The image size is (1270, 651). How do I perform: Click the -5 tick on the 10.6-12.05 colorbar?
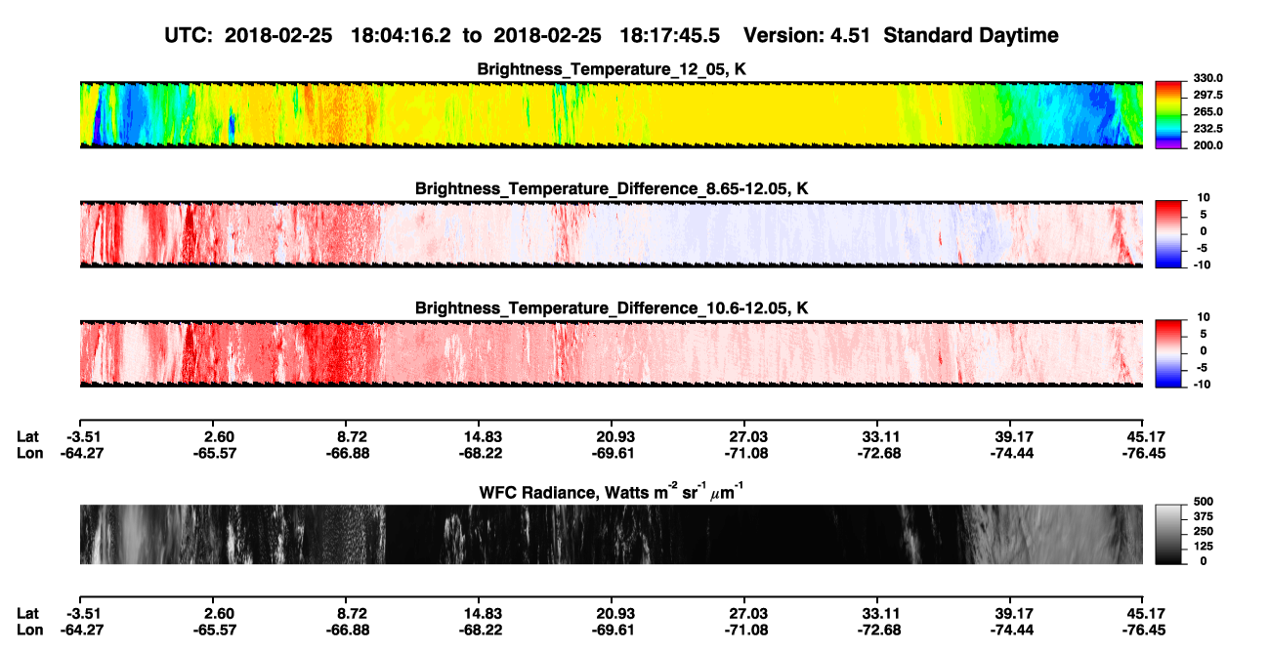(1203, 367)
